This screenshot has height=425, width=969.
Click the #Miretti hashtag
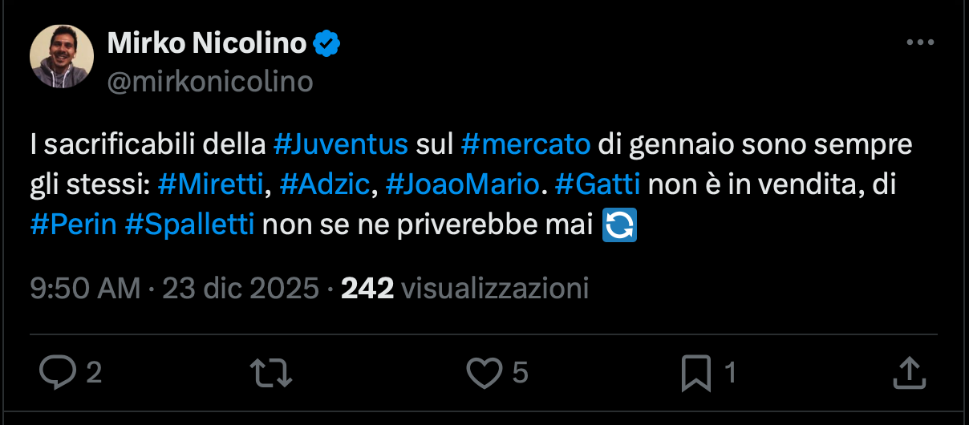[211, 185]
